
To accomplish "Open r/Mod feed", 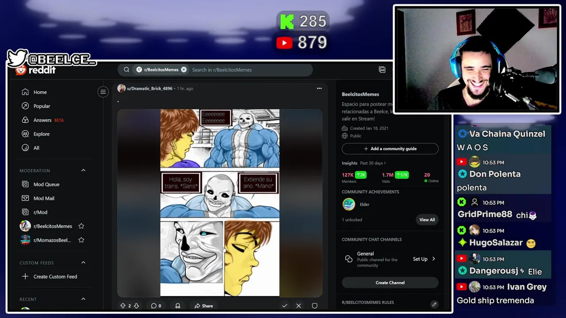I will click(x=40, y=212).
